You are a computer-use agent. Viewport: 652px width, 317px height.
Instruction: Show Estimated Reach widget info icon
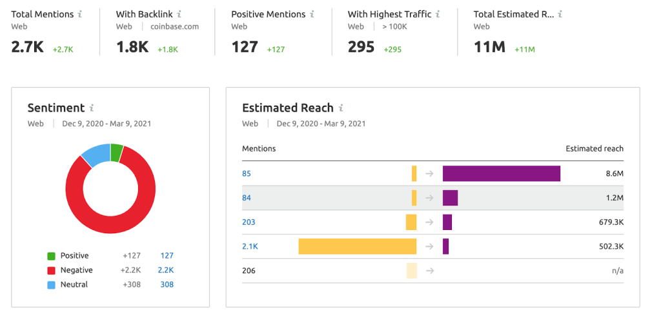point(341,108)
